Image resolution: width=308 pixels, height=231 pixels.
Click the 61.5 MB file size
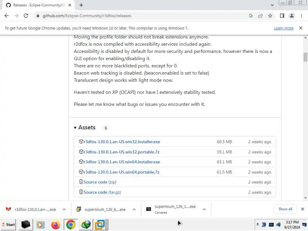(x=224, y=172)
